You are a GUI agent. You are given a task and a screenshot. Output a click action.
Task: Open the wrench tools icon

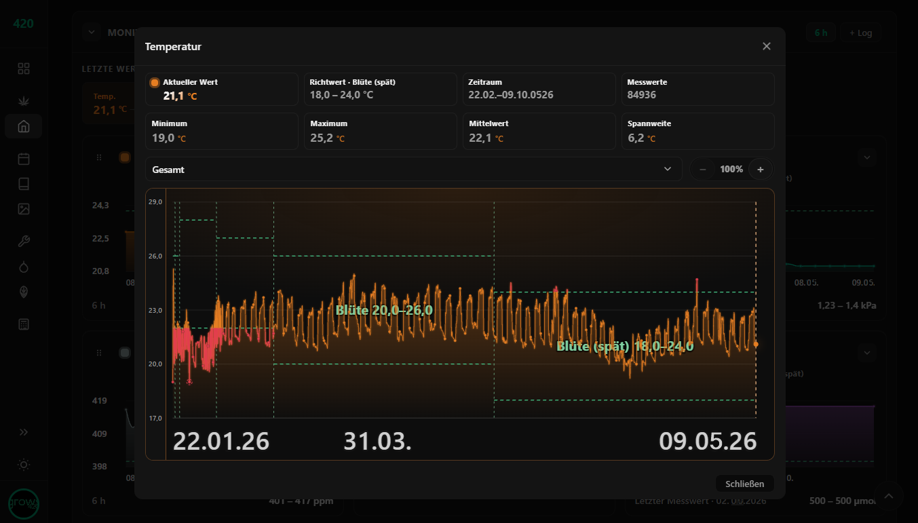click(x=24, y=241)
